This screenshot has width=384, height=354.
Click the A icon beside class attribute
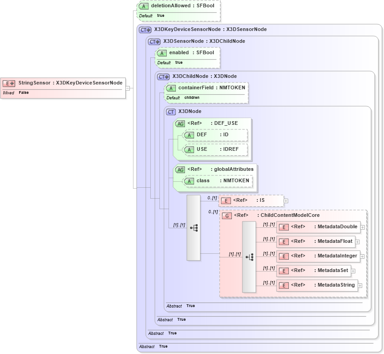click(x=189, y=181)
